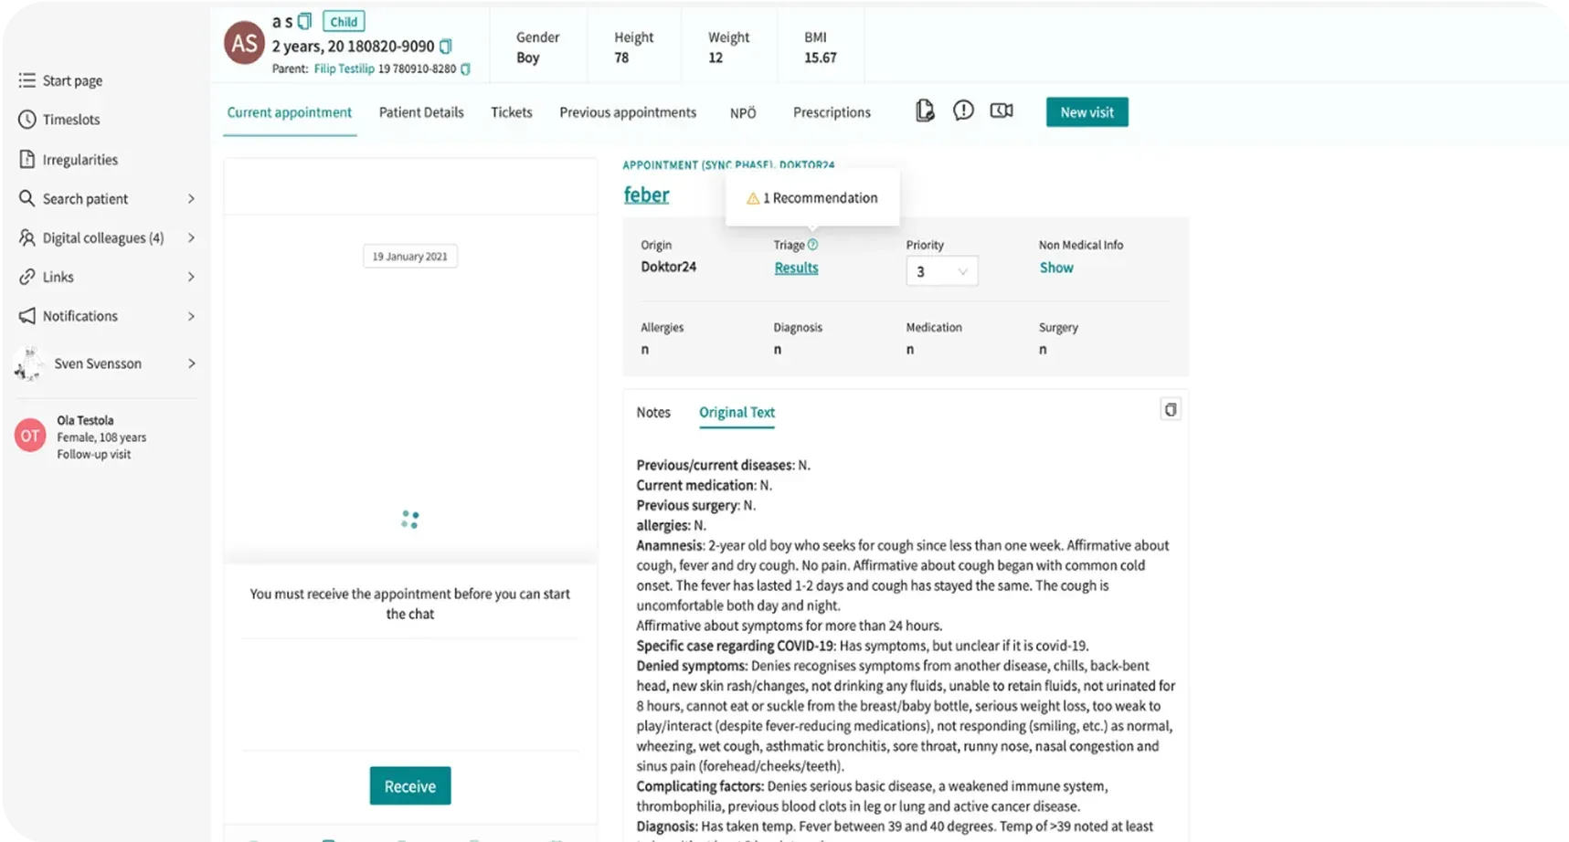The width and height of the screenshot is (1569, 842).
Task: Copy the patient ID number 180820-9090
Action: coord(446,46)
